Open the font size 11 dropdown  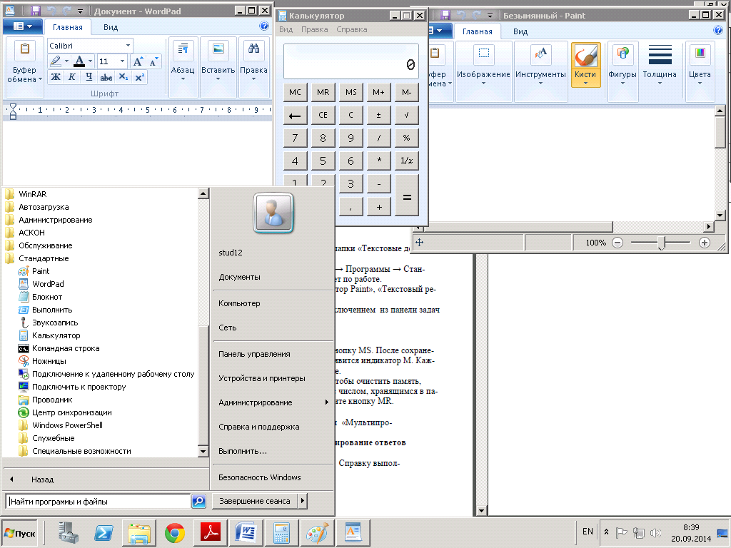[x=122, y=61]
